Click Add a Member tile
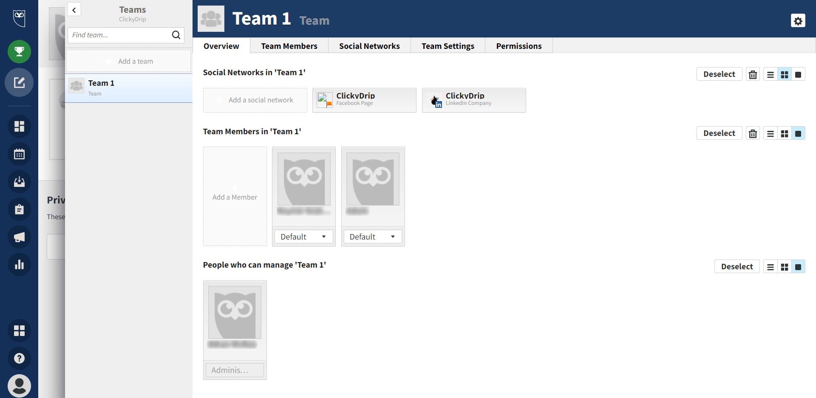 (235, 196)
